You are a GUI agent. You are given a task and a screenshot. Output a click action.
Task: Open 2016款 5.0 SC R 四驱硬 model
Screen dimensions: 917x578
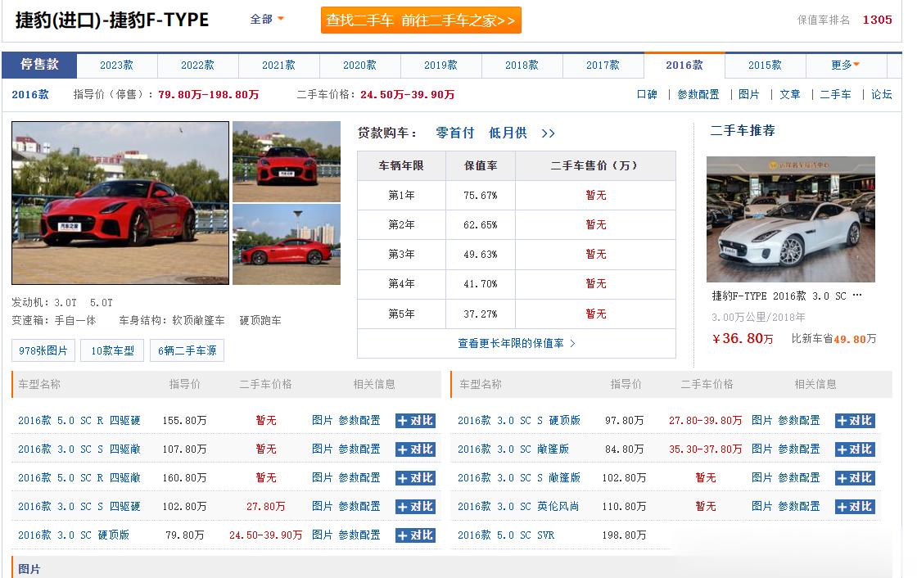pos(79,421)
